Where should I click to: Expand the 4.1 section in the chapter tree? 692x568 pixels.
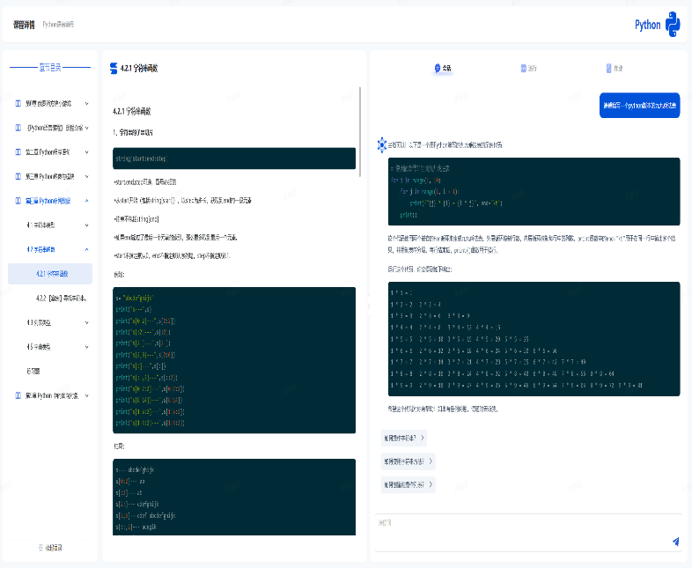coord(86,225)
